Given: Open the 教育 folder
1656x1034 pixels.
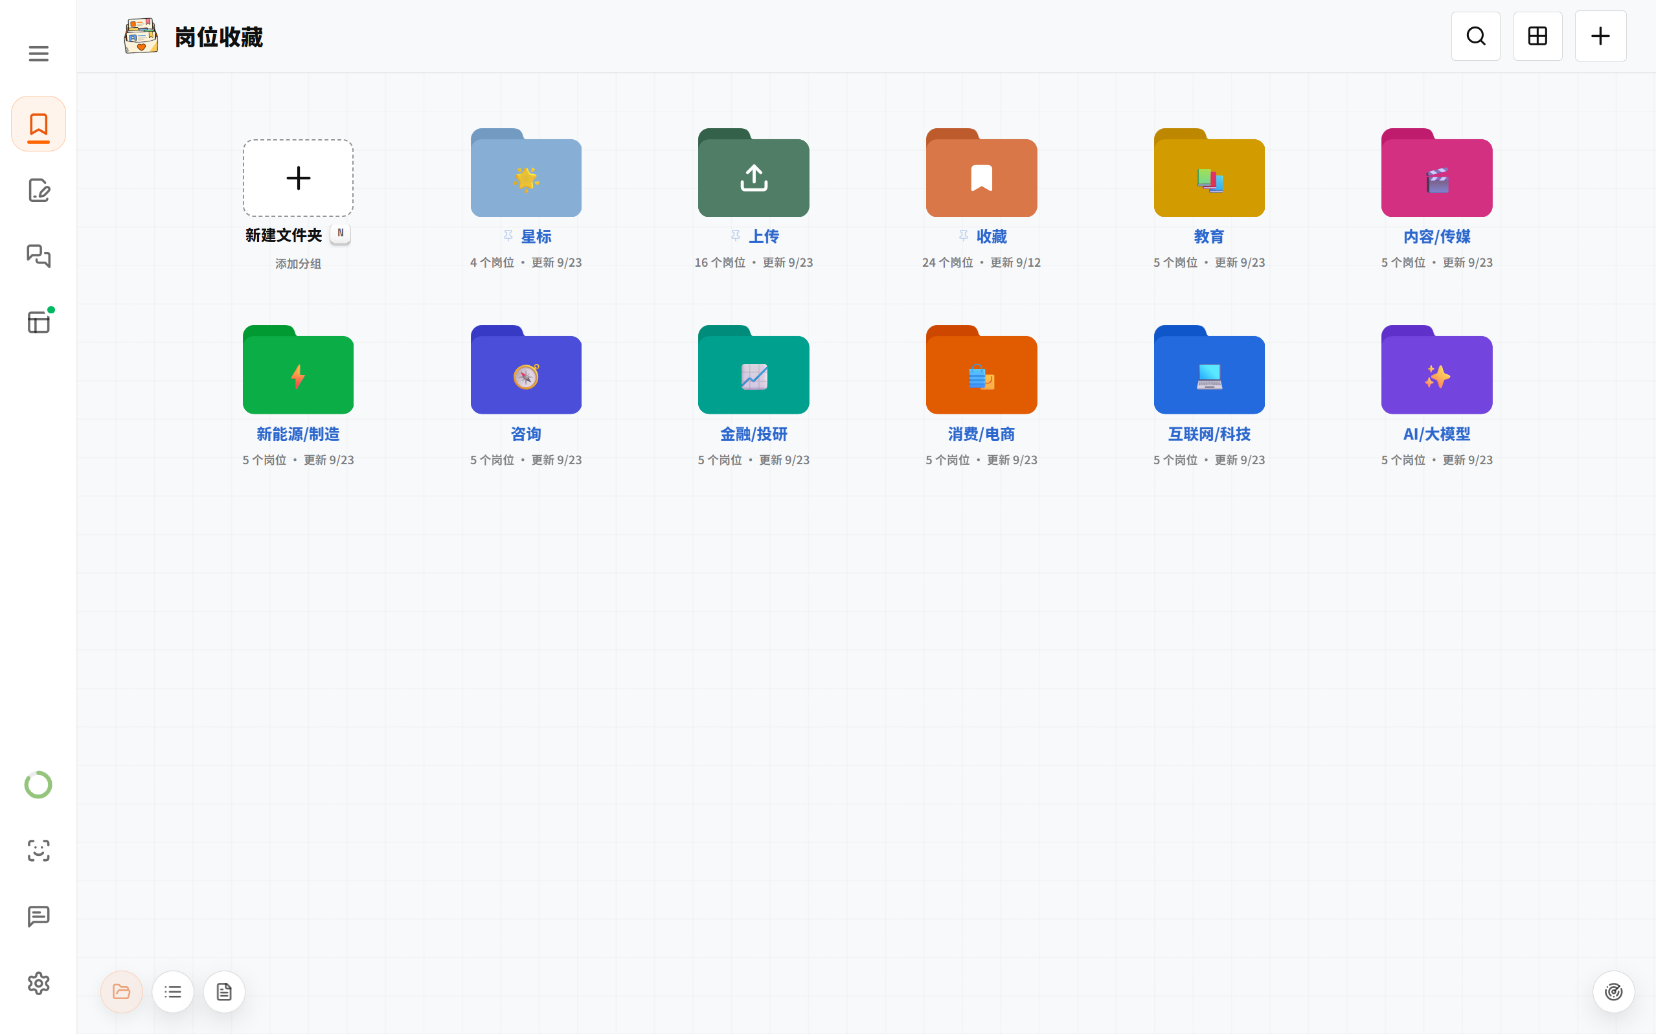Looking at the screenshot, I should [x=1208, y=172].
